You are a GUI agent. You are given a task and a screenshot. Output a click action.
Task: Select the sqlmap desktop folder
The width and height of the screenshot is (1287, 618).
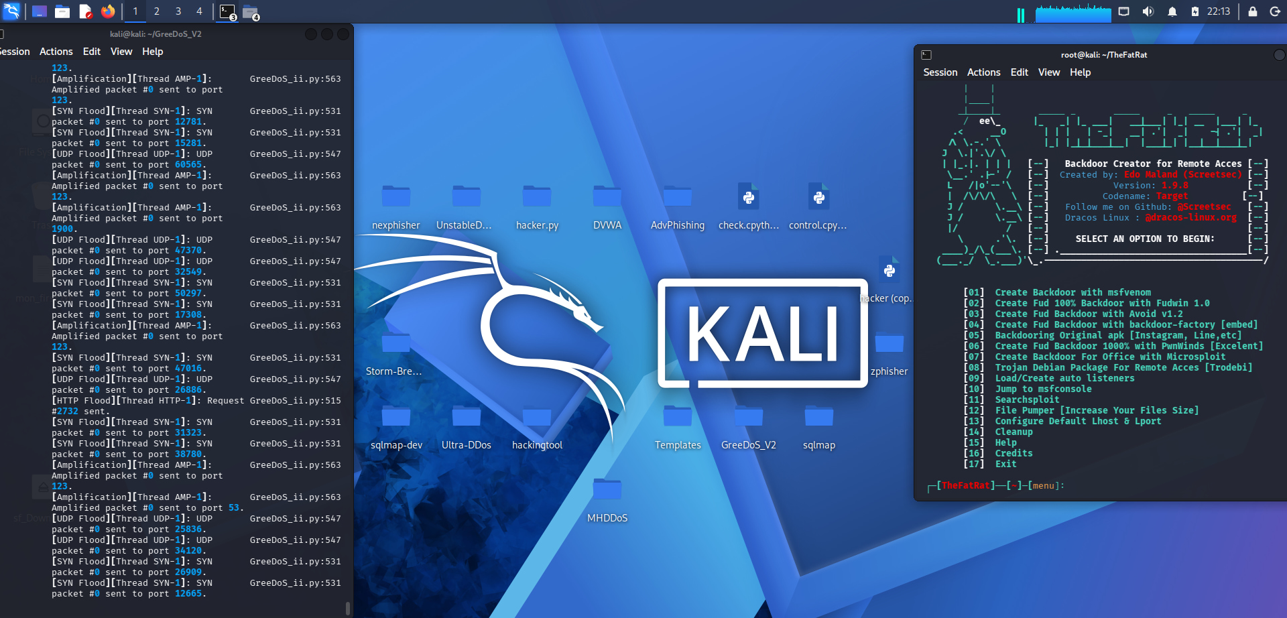[x=818, y=426]
